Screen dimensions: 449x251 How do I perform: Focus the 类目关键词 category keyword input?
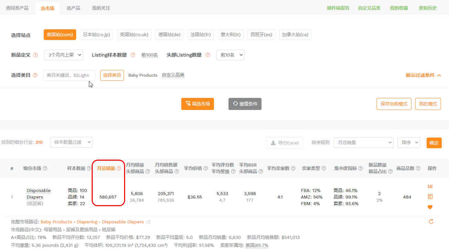tap(70, 75)
